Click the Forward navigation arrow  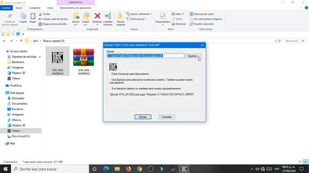click(x=11, y=41)
